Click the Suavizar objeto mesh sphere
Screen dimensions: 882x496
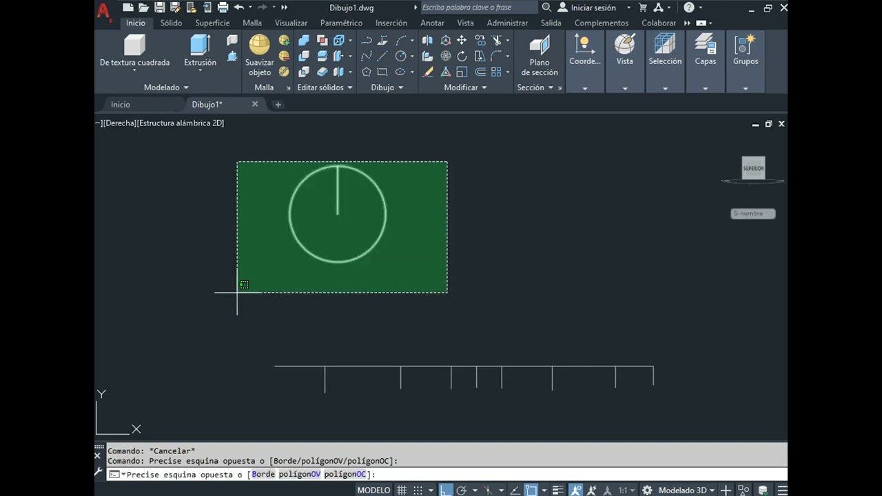tap(260, 55)
